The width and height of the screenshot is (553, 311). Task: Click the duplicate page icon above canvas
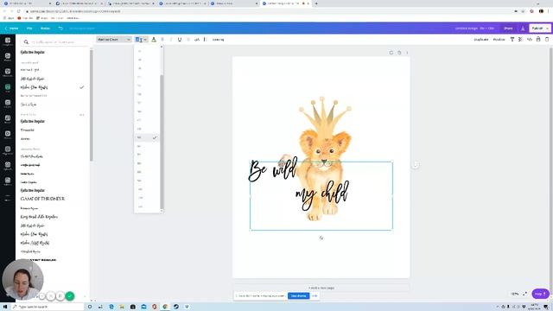point(391,53)
